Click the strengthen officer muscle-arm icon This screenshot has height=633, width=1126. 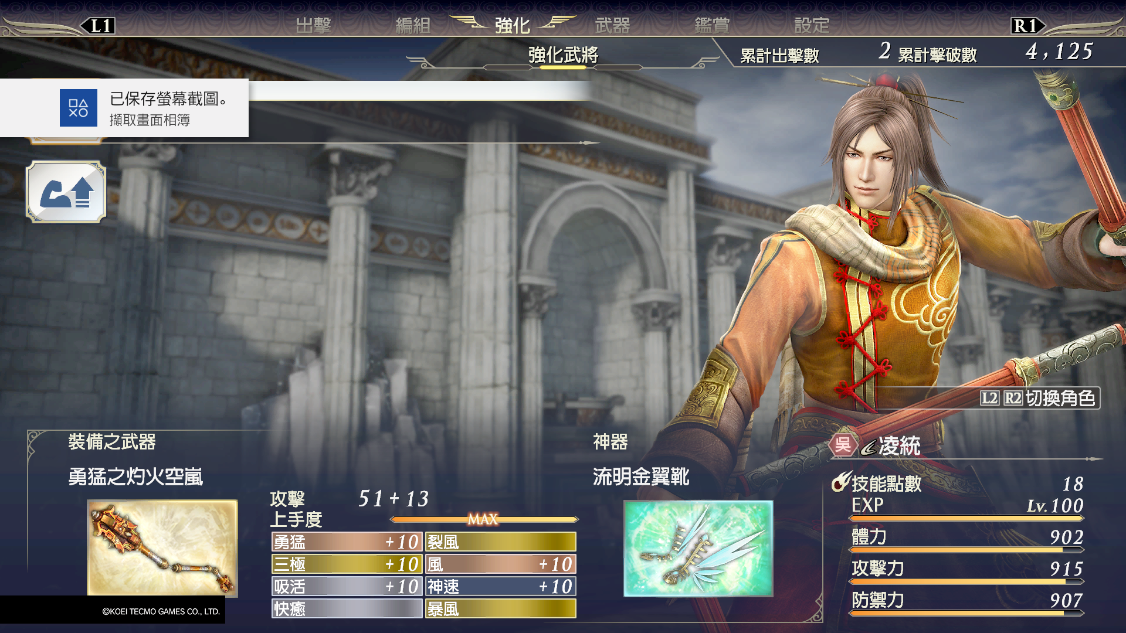coord(66,192)
